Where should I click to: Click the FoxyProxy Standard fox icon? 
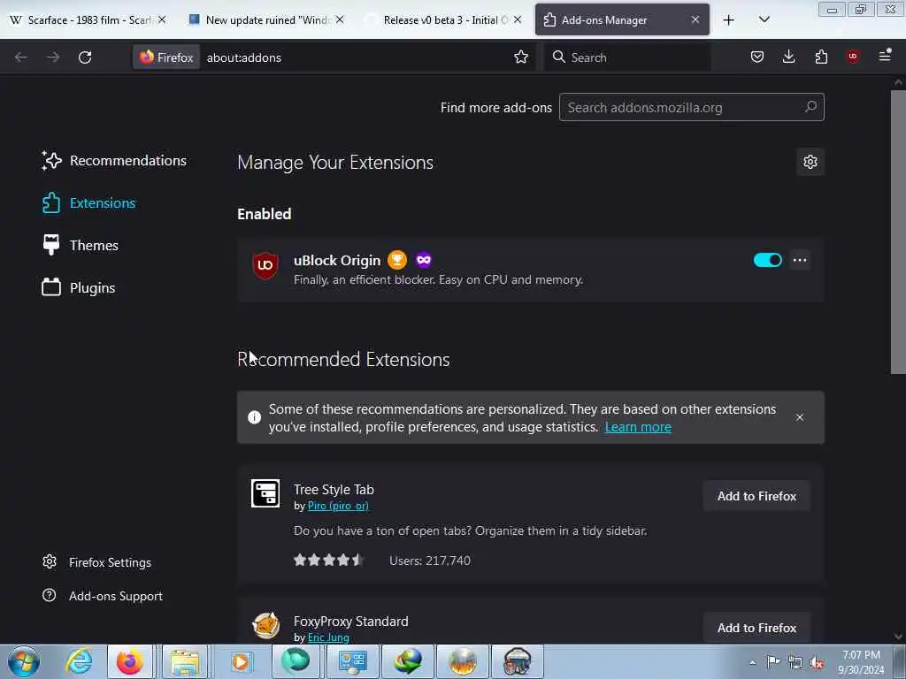click(265, 625)
